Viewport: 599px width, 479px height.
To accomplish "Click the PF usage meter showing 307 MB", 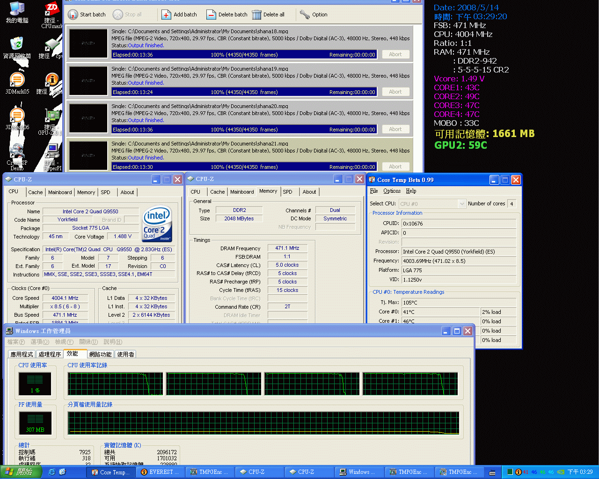I will [x=35, y=423].
